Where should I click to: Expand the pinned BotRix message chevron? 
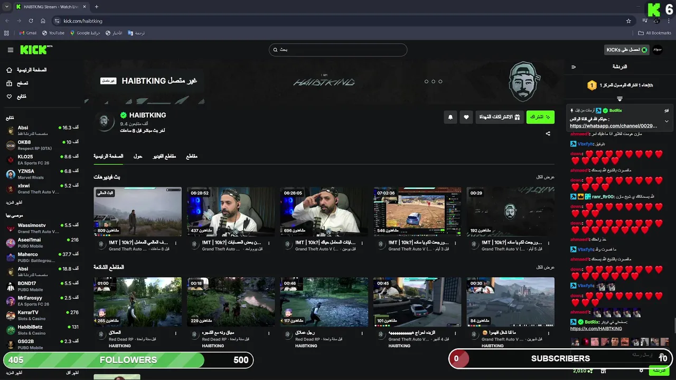pyautogui.click(x=666, y=121)
